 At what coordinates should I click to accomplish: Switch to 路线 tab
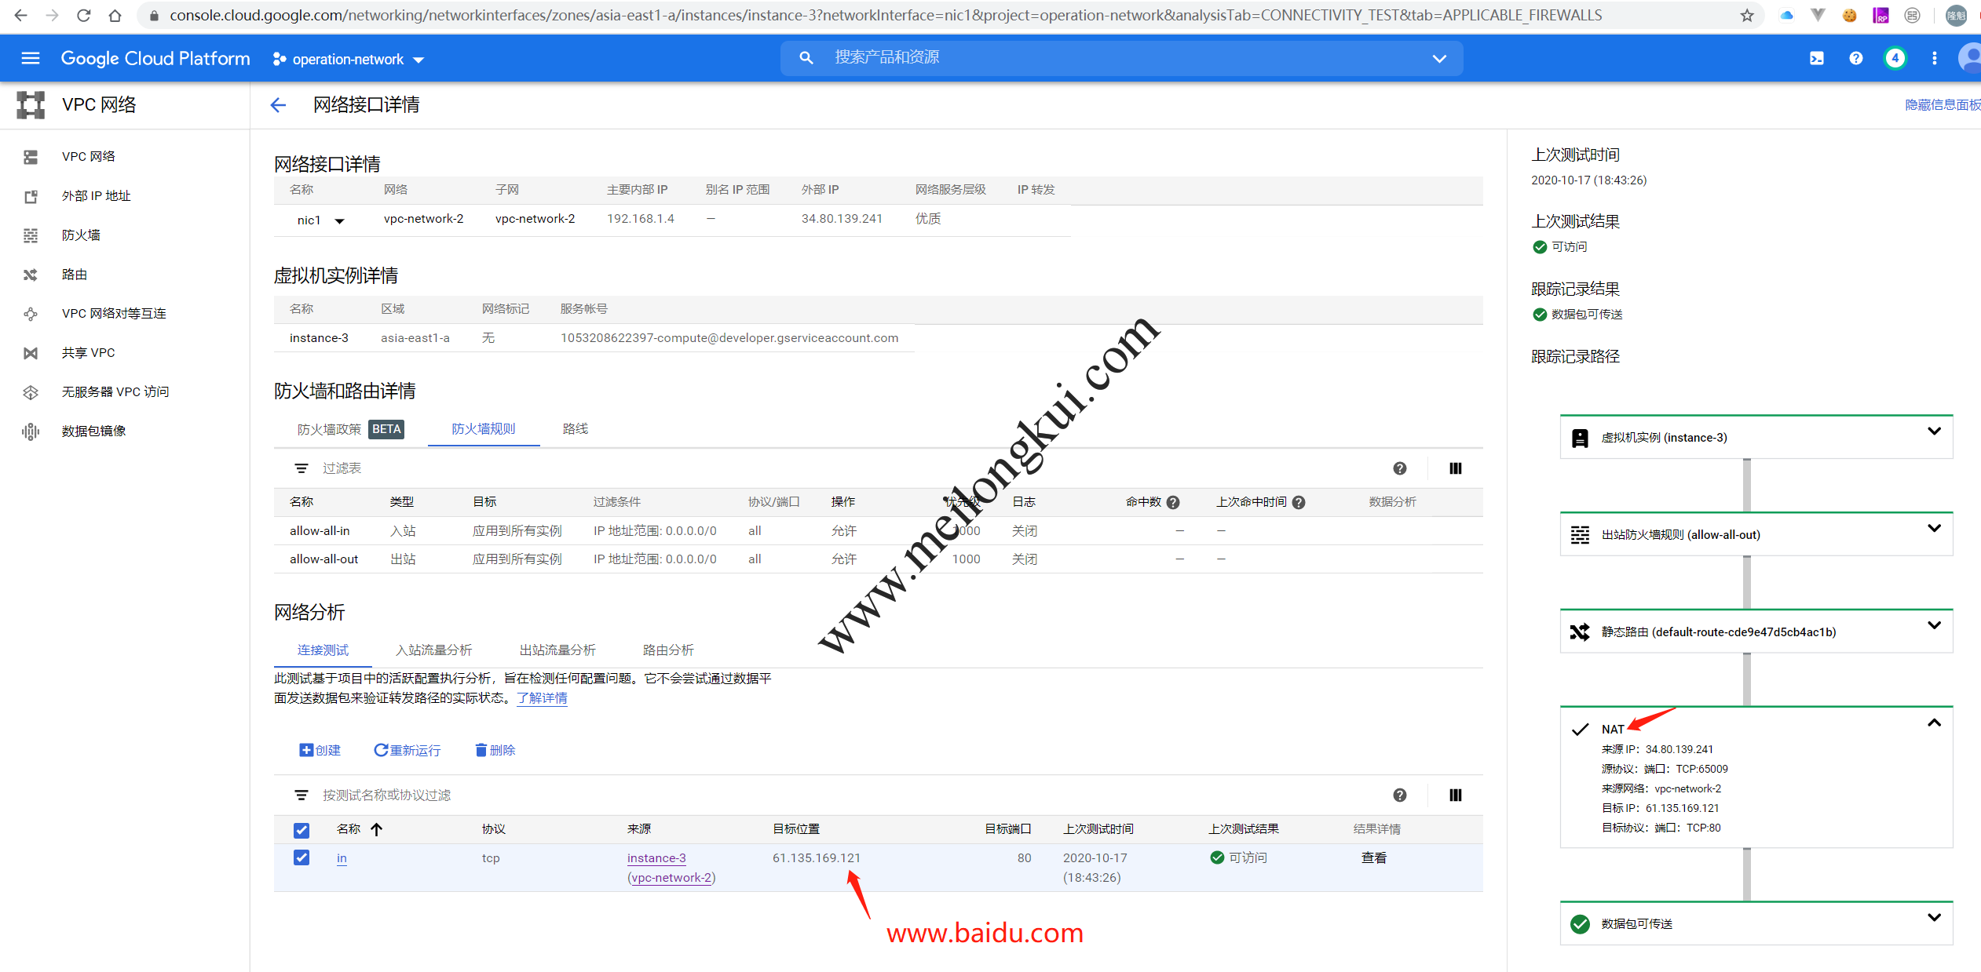(576, 428)
